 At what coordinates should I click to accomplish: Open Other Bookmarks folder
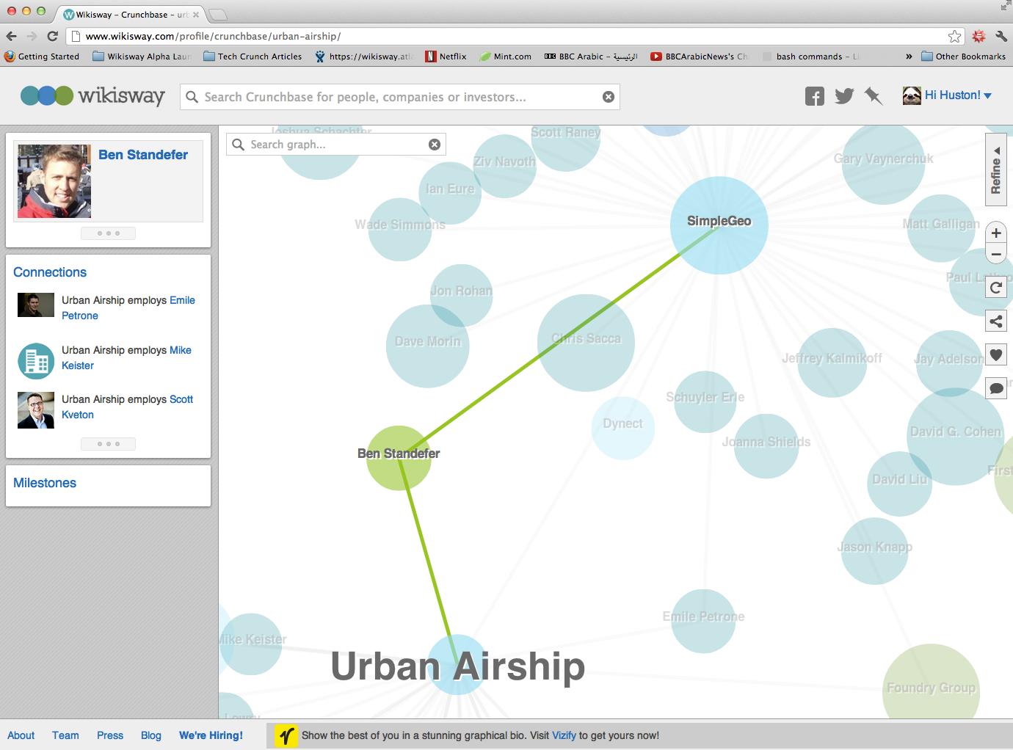pyautogui.click(x=963, y=57)
